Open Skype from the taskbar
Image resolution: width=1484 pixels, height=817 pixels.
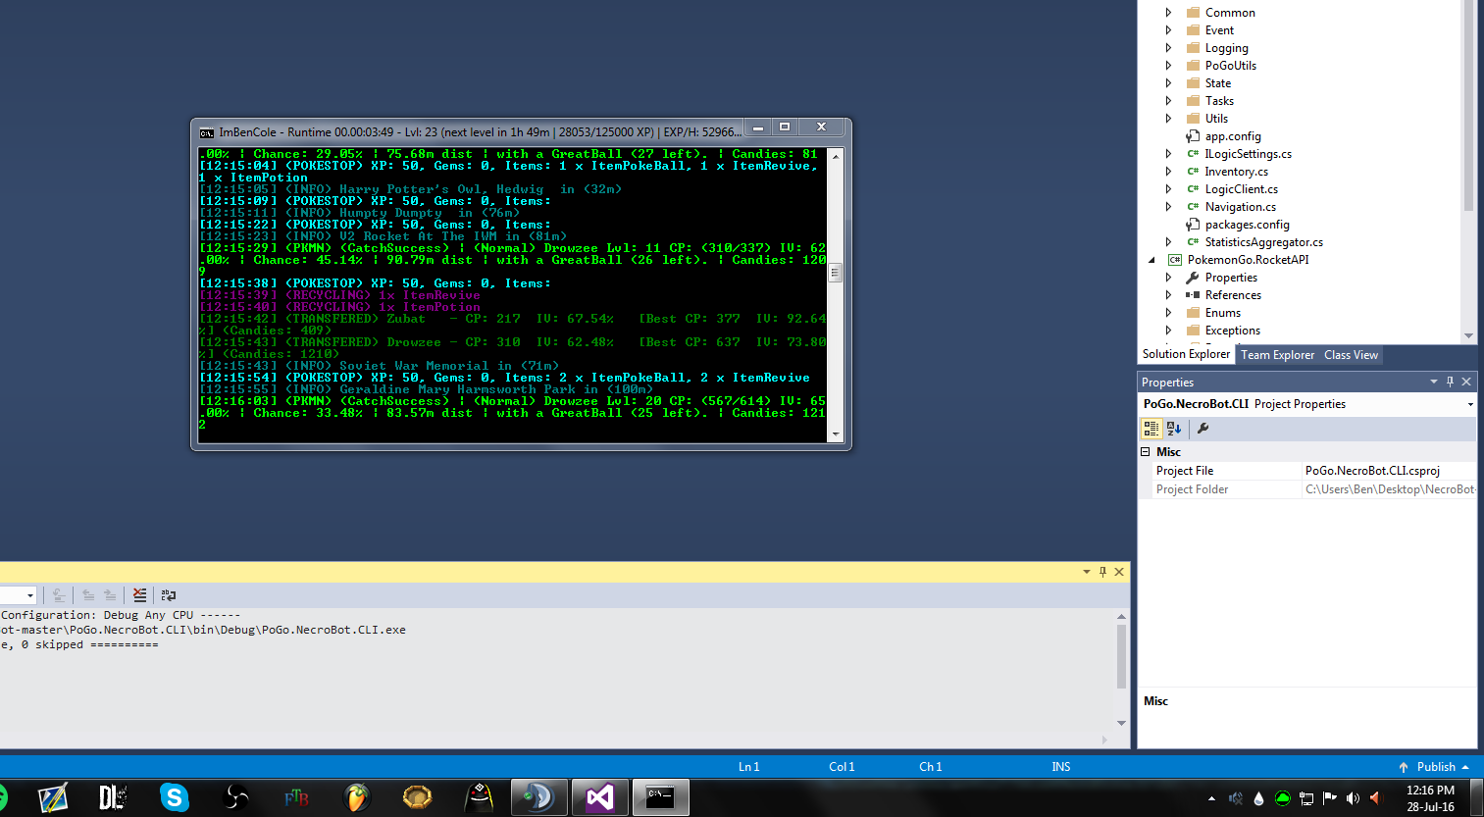(175, 797)
